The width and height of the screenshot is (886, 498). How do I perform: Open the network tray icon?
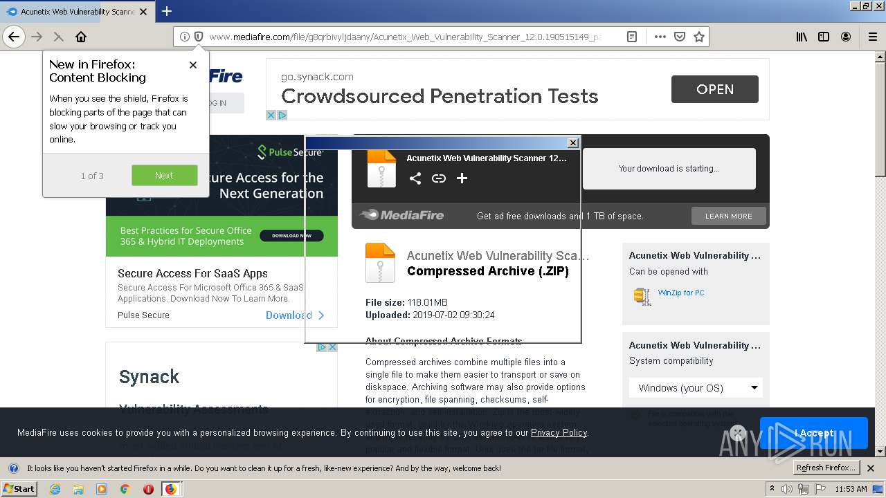(x=804, y=489)
